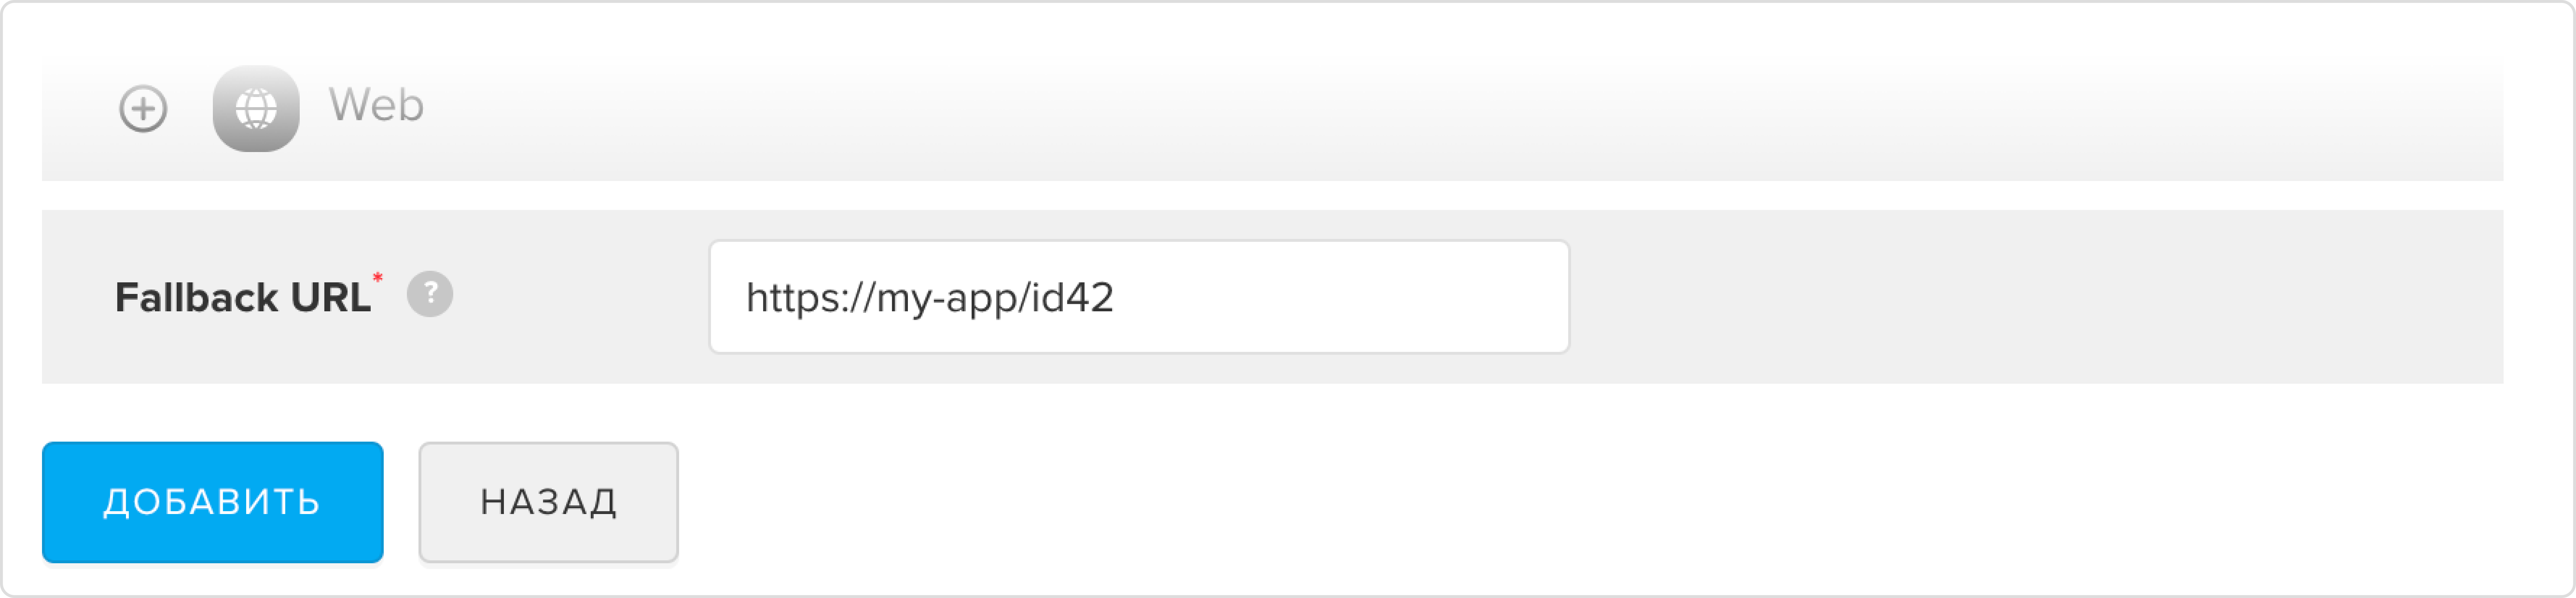Focus the Fallback URL input field
The image size is (2576, 598).
point(1139,296)
